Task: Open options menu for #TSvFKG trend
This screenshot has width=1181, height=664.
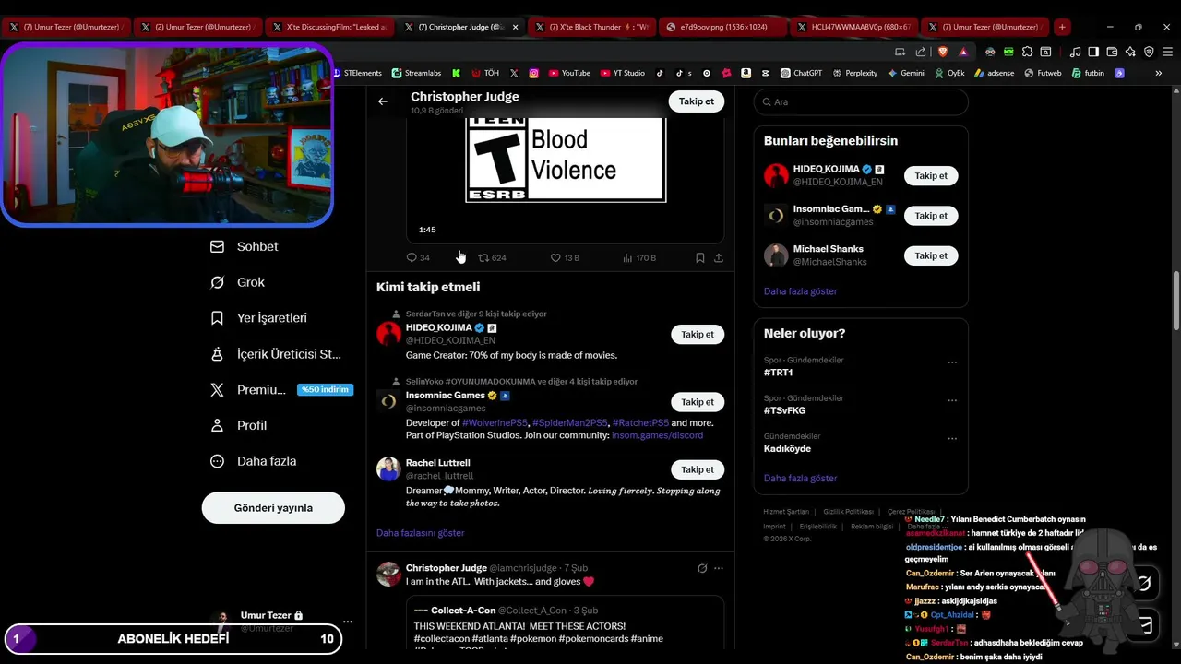Action: coord(952,400)
